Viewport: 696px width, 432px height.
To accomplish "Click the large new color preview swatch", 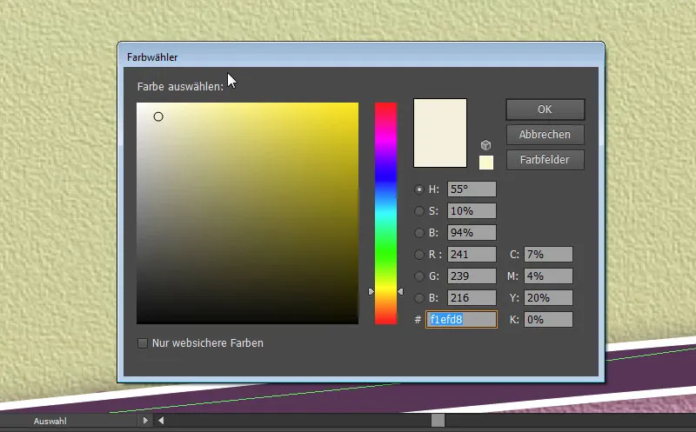I will (440, 133).
